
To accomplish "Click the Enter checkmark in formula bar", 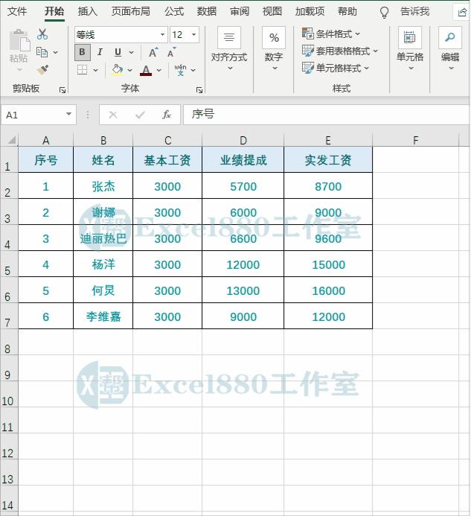I will point(140,115).
